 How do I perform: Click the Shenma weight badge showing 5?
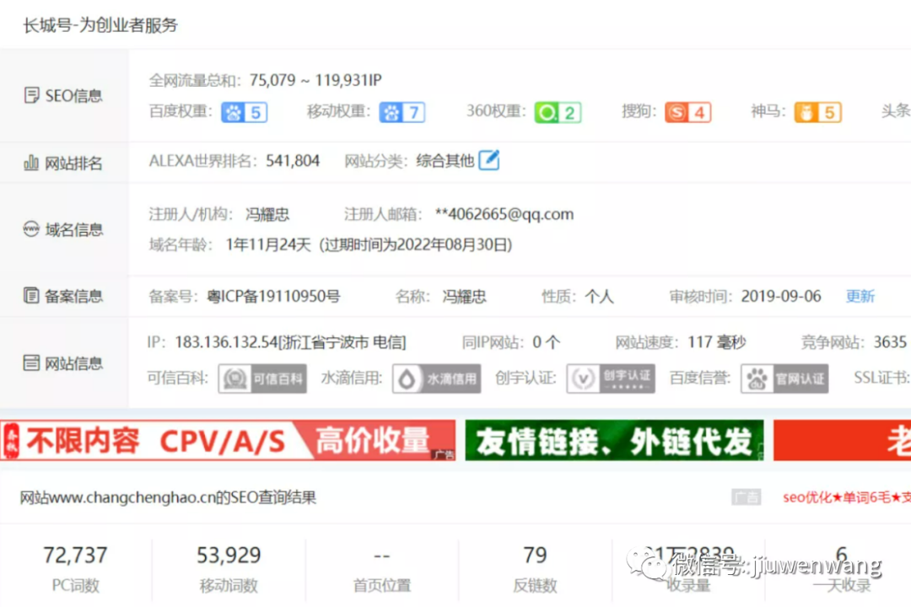click(817, 111)
